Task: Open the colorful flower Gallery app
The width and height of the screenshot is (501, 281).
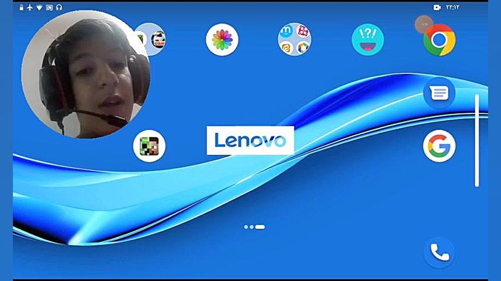Action: [x=222, y=40]
